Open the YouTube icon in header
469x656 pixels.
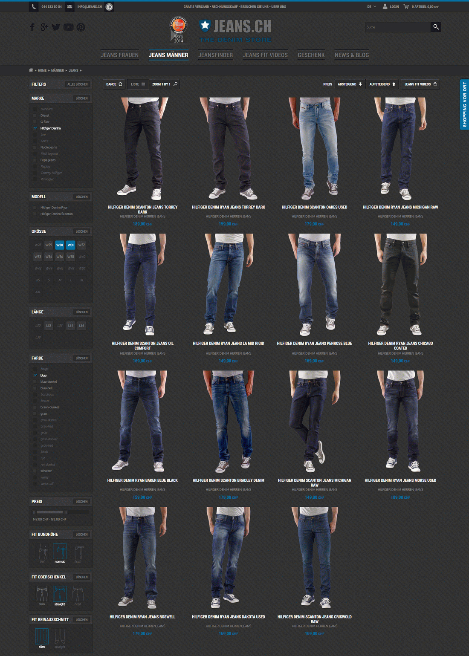pyautogui.click(x=68, y=27)
